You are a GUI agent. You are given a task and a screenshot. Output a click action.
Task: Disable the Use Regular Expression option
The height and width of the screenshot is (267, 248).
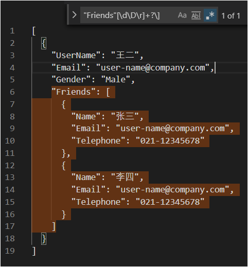click(x=210, y=15)
